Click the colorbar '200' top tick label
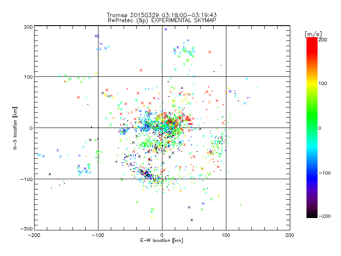 click(x=323, y=40)
